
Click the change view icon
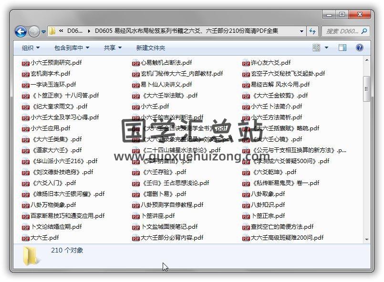click(x=316, y=48)
